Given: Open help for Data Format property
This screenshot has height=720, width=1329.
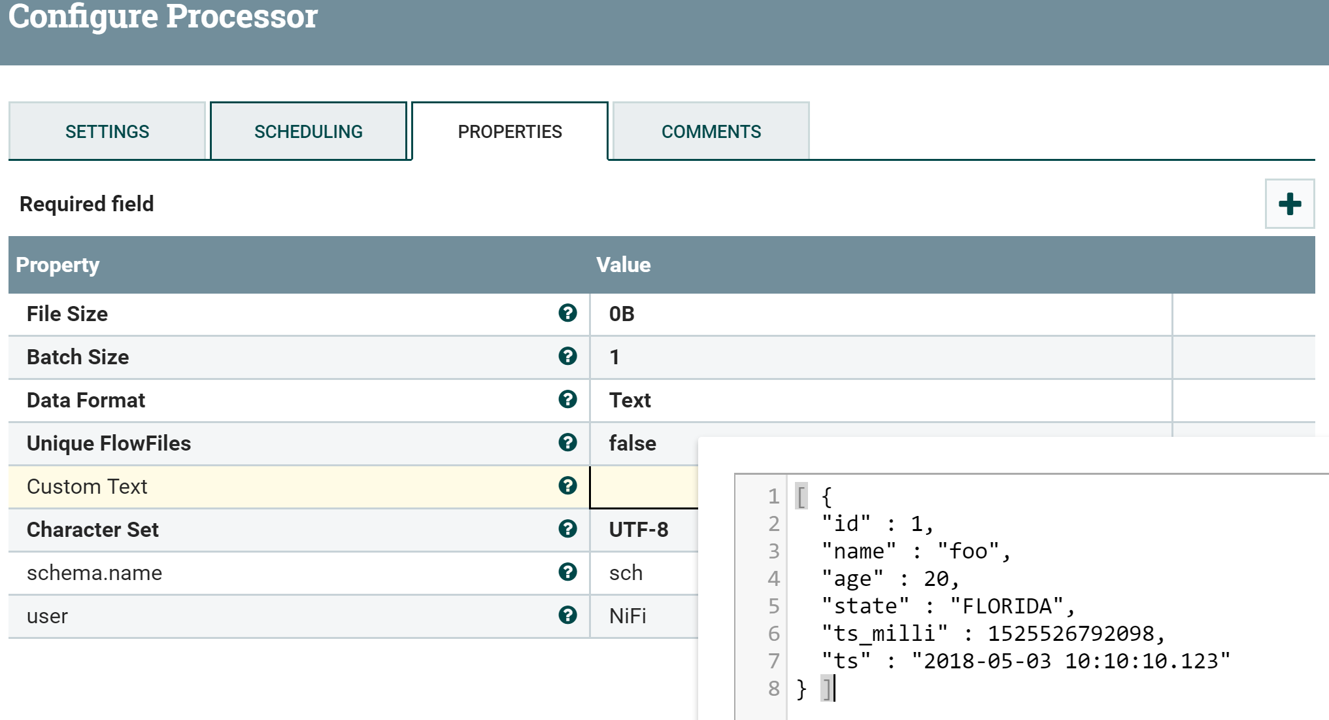Looking at the screenshot, I should [568, 400].
